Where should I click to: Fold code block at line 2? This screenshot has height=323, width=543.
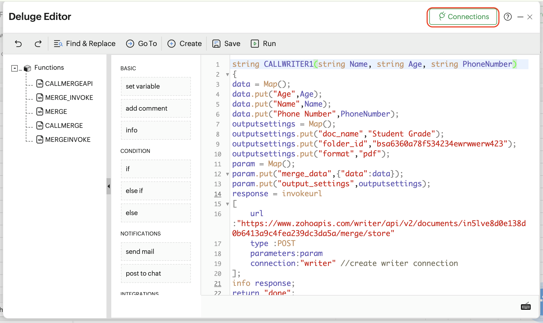(x=227, y=75)
